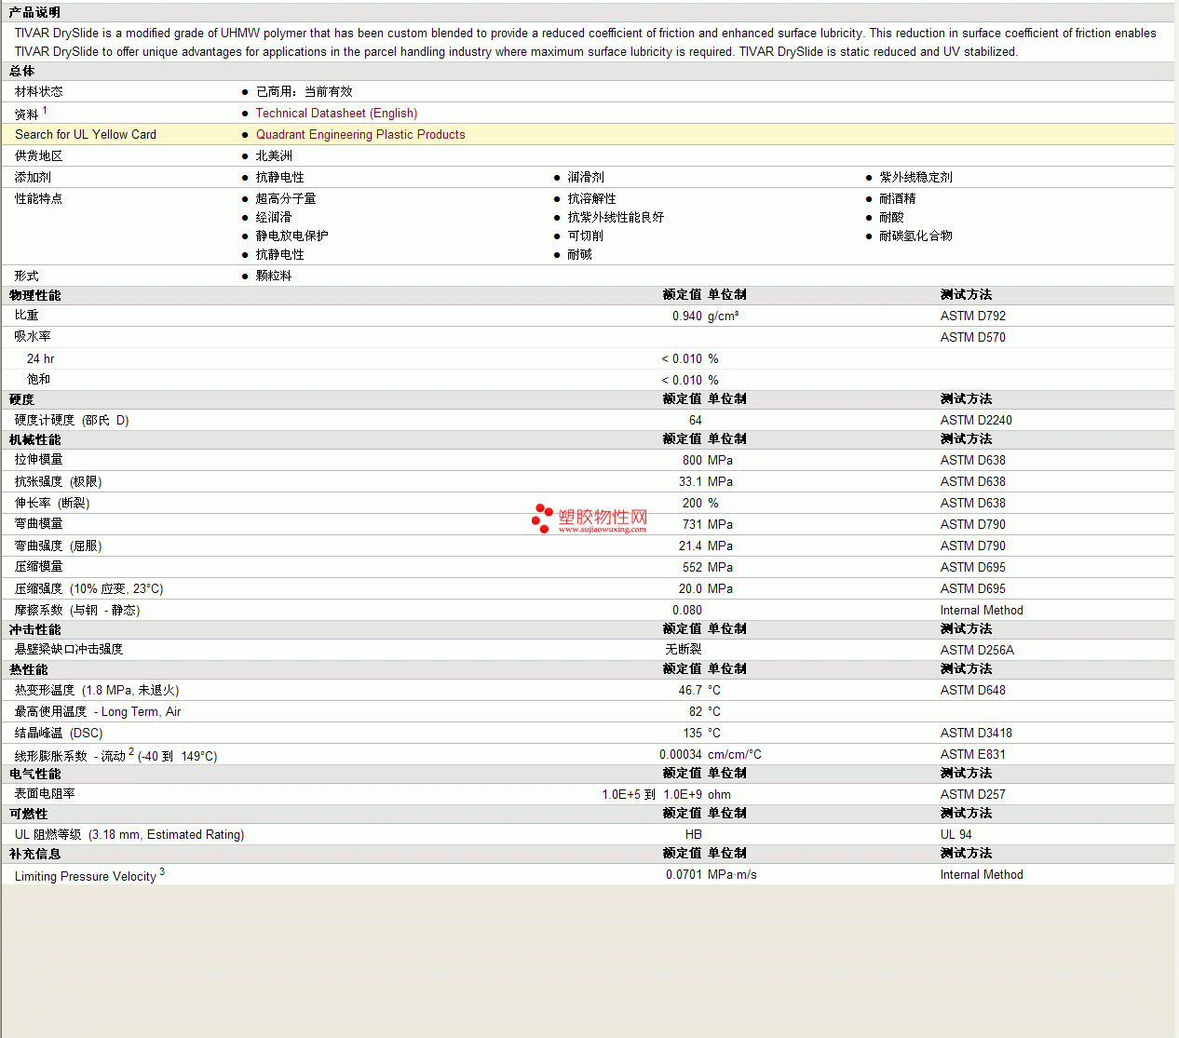Image resolution: width=1179 pixels, height=1038 pixels.
Task: Click Internal Method in the 摩擦系数 row
Action: (982, 610)
